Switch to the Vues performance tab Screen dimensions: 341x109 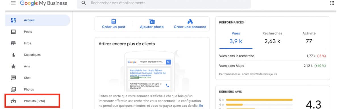pyautogui.click(x=236, y=38)
